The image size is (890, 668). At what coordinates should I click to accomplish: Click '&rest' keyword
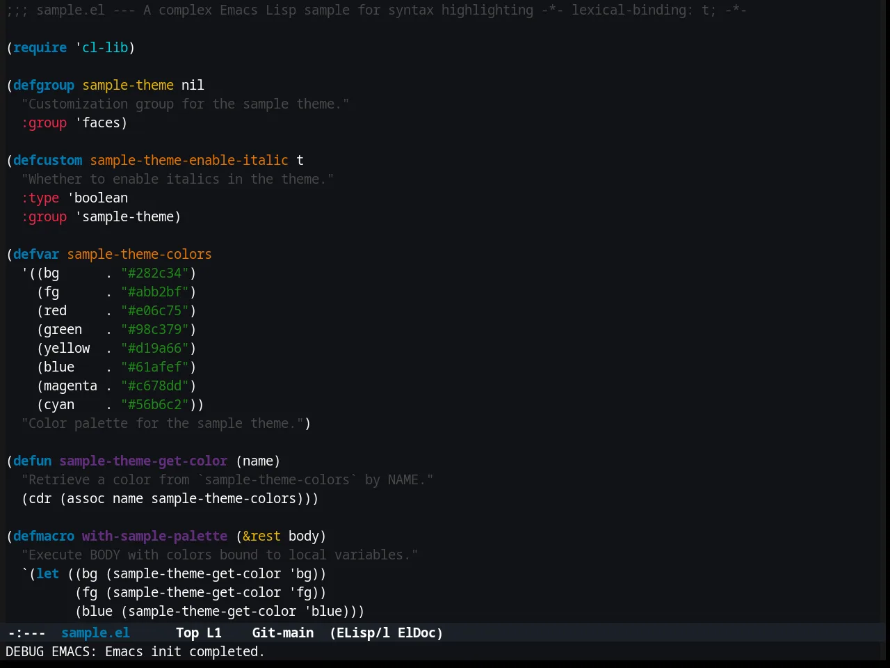[x=261, y=536]
